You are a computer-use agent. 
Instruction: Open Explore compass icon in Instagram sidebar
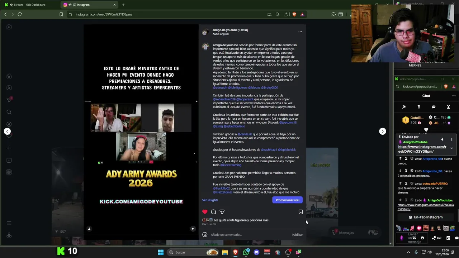click(9, 124)
